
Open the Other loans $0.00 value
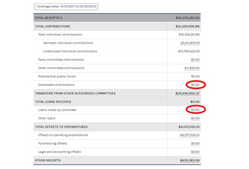tap(195, 118)
